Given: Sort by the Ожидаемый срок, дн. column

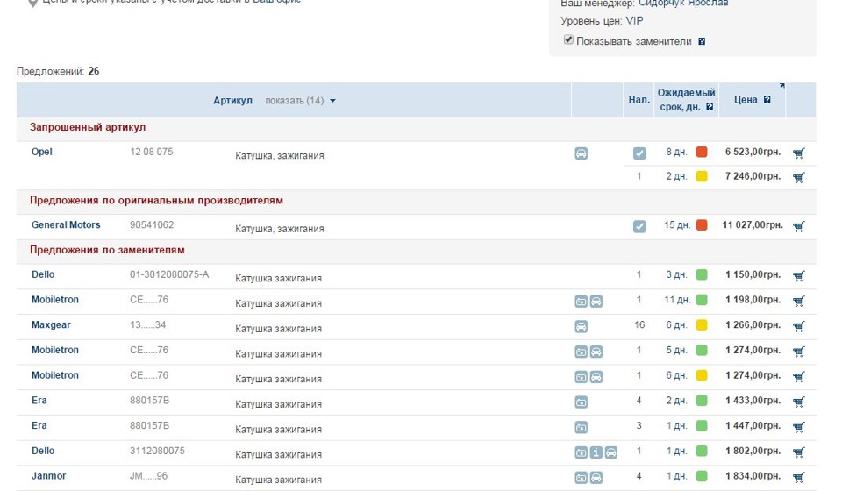Looking at the screenshot, I should (x=686, y=100).
